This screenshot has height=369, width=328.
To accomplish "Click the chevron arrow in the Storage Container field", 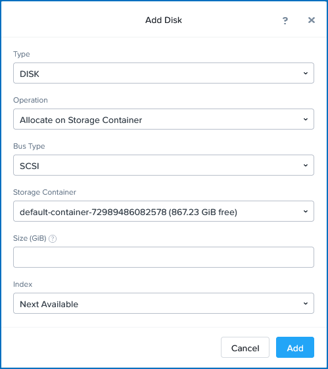I will (x=306, y=211).
